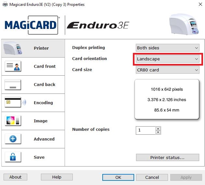Click the Number of copies input field
This screenshot has width=205, height=185.
[146, 130]
